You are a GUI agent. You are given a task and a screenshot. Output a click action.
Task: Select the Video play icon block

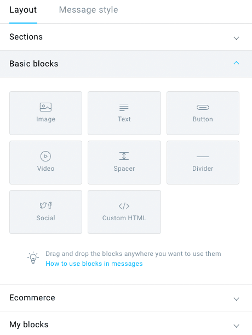point(45,156)
